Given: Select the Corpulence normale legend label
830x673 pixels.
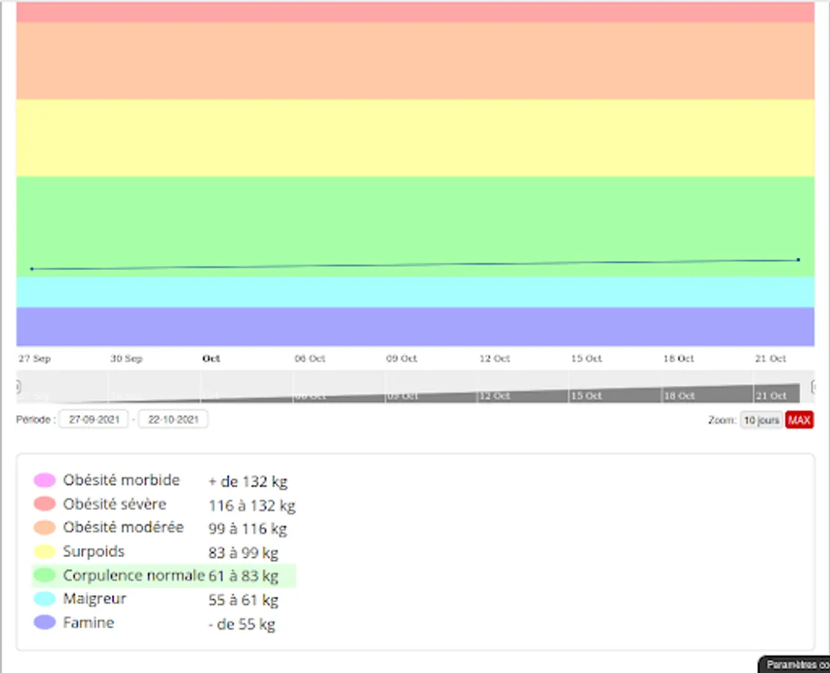Looking at the screenshot, I should (134, 575).
